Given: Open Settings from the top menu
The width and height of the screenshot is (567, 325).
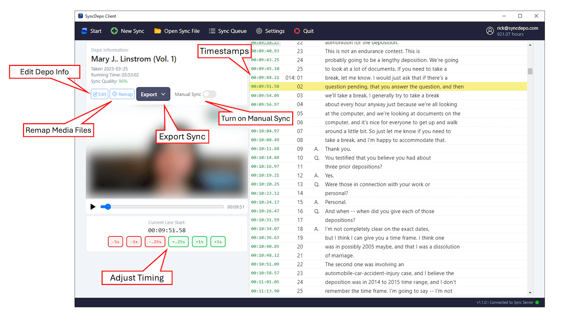Looking at the screenshot, I should [x=270, y=31].
